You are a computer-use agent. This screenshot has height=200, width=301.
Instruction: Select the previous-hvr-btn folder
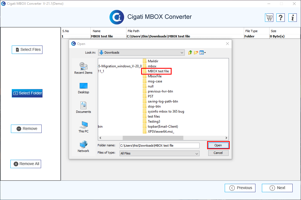(158, 91)
